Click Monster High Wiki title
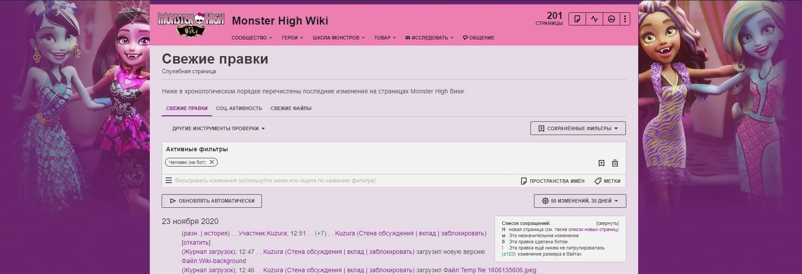Image resolution: width=802 pixels, height=274 pixels. (x=280, y=21)
